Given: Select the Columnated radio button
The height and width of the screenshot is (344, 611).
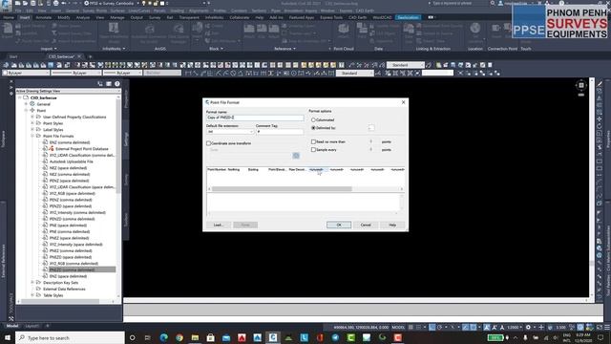Looking at the screenshot, I should point(313,119).
